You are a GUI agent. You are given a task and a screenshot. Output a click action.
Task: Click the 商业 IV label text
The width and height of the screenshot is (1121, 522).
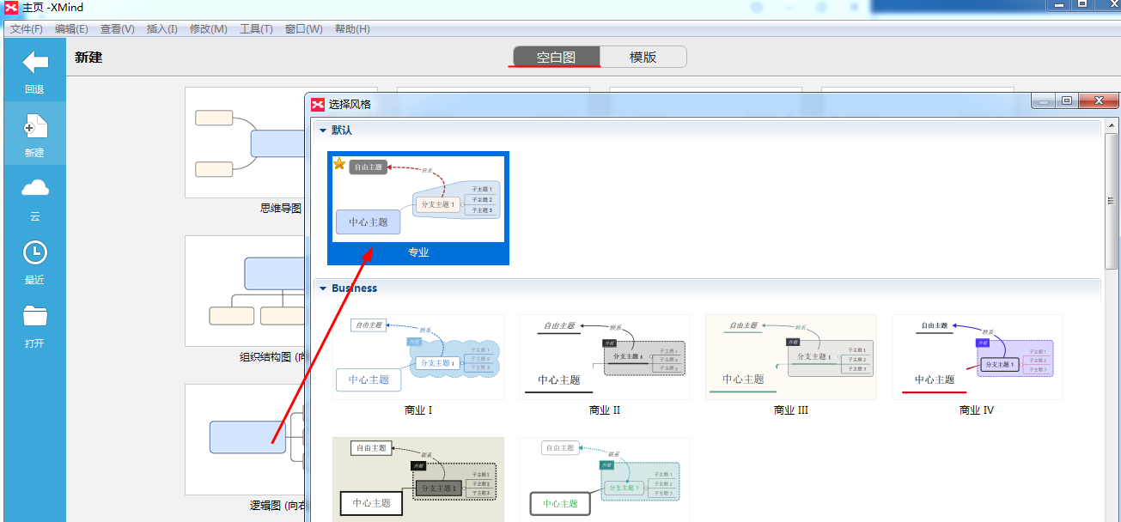point(977,410)
